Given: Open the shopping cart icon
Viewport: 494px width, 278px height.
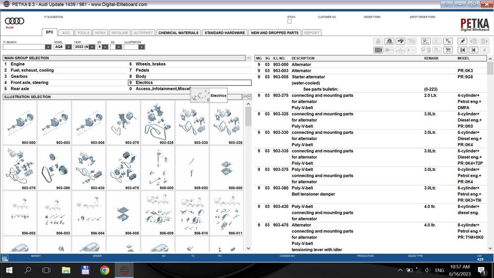Looking at the screenshot, I should tap(448, 50).
